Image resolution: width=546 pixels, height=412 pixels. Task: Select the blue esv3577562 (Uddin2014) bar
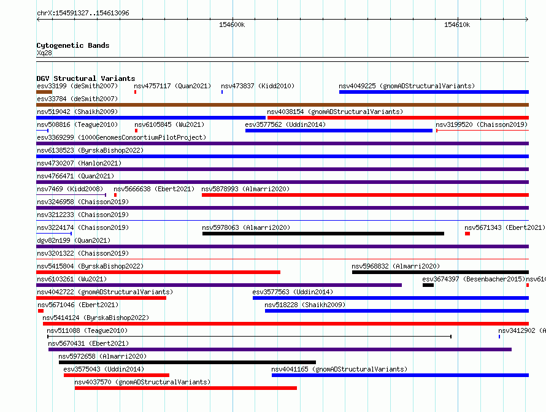pyautogui.click(x=339, y=131)
